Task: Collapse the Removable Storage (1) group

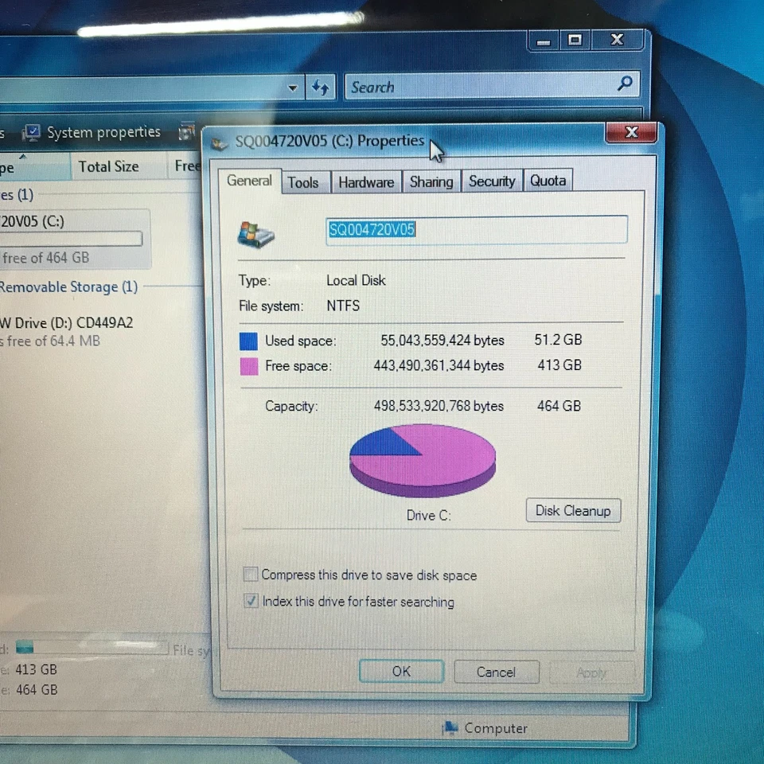Action: coord(70,286)
